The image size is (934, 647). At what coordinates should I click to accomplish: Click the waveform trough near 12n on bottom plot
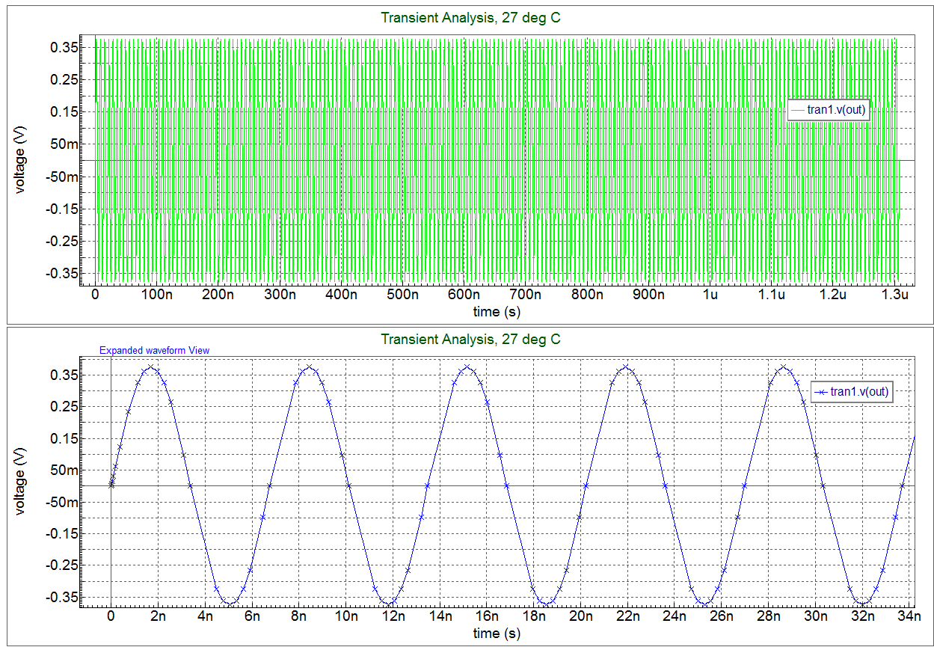pyautogui.click(x=387, y=603)
